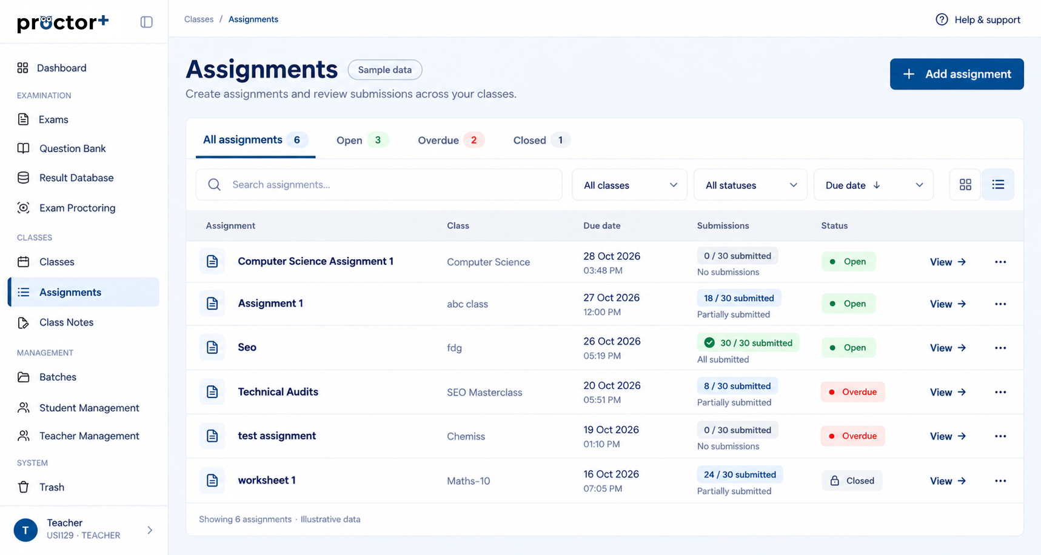Open more options for worksheet 1
This screenshot has width=1041, height=555.
pyautogui.click(x=1000, y=481)
